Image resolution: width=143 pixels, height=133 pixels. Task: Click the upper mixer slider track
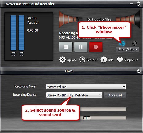(103, 109)
